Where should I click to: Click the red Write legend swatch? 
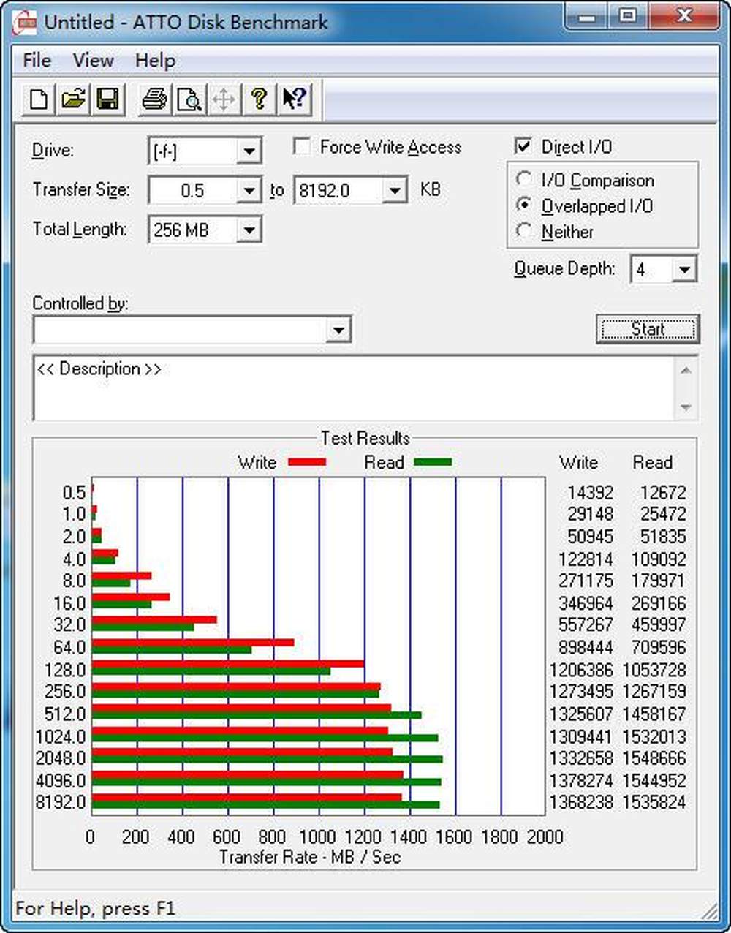[307, 462]
